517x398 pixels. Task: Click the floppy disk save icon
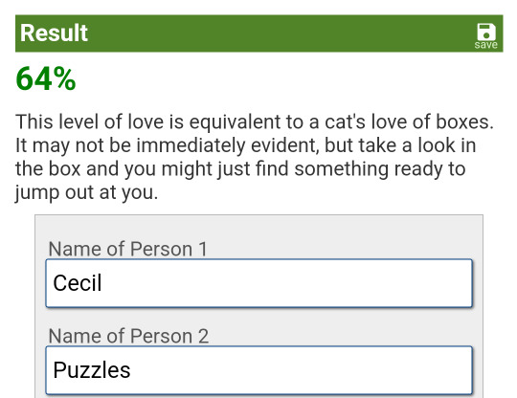click(486, 32)
